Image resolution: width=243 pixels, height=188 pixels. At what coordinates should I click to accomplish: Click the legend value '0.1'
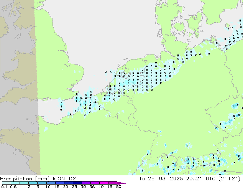pos(4,186)
